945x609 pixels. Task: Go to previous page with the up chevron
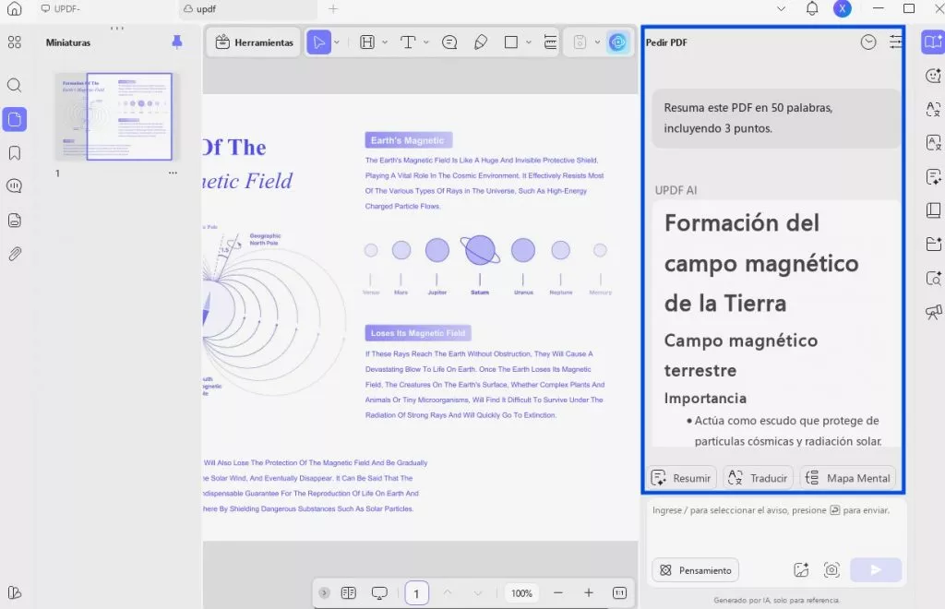point(448,592)
